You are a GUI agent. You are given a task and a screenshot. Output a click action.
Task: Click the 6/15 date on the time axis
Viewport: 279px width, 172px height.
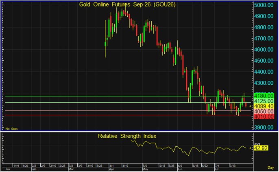pos(195,165)
